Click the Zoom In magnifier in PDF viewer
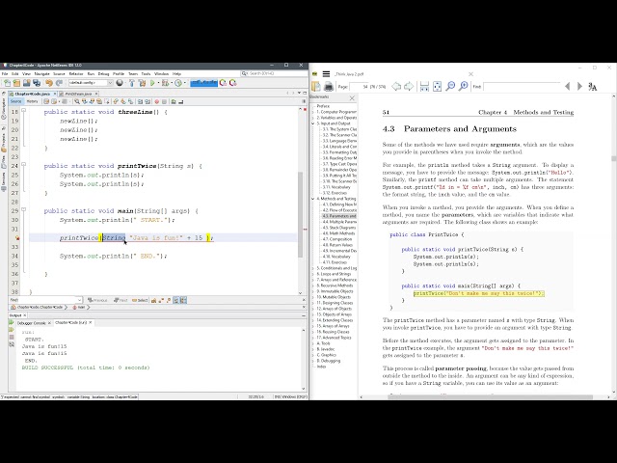This screenshot has width=617, height=463. pos(464,86)
